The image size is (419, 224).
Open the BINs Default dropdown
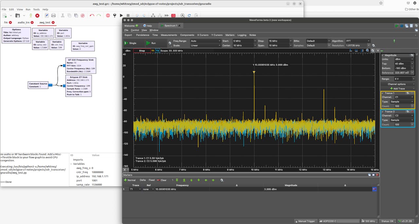pos(318,41)
